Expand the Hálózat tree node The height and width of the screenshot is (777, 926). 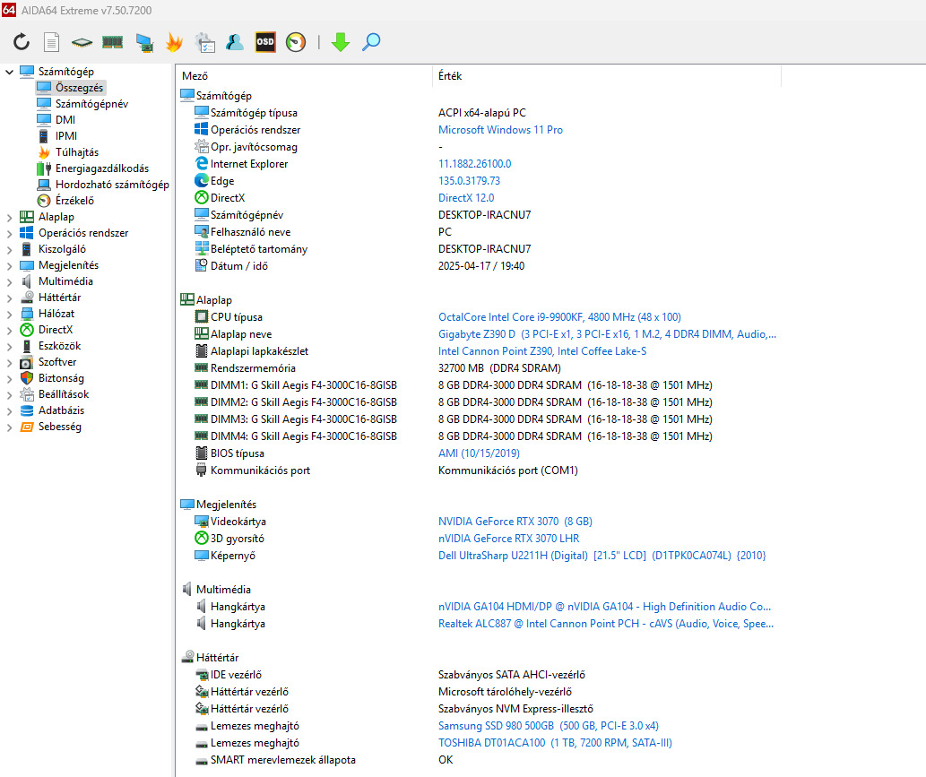point(10,314)
